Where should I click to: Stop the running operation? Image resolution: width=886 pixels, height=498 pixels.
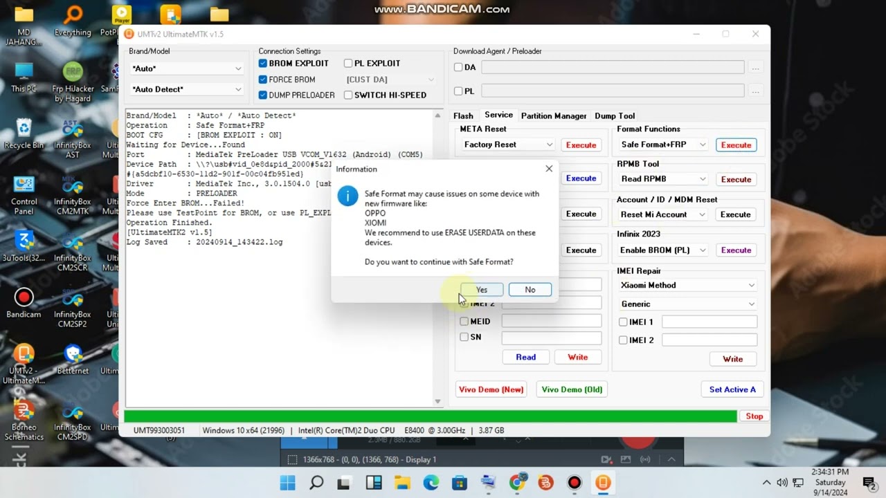click(x=754, y=416)
